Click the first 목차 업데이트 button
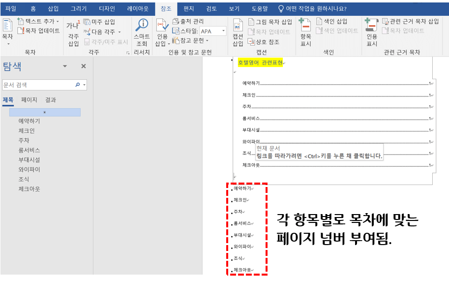 38,31
